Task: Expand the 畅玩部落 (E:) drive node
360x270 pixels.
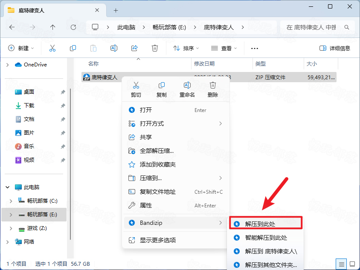Action: [x=11, y=215]
